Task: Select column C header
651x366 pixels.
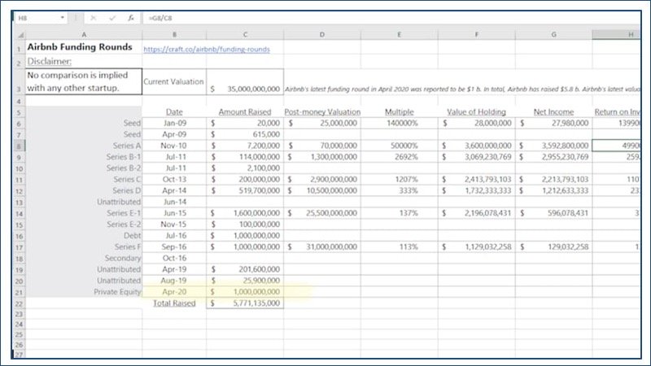Action: click(x=245, y=35)
